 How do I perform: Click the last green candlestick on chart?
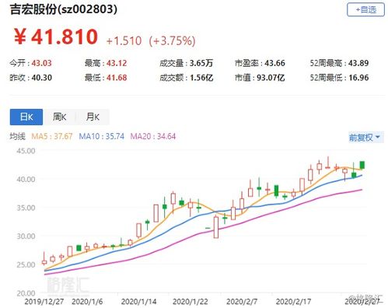point(362,165)
